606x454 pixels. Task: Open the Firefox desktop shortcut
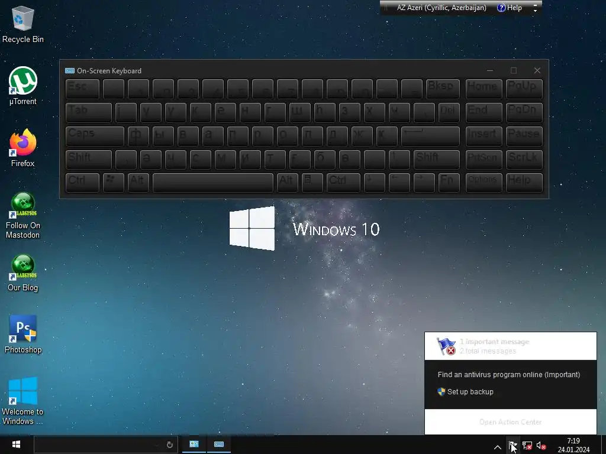pos(23,148)
